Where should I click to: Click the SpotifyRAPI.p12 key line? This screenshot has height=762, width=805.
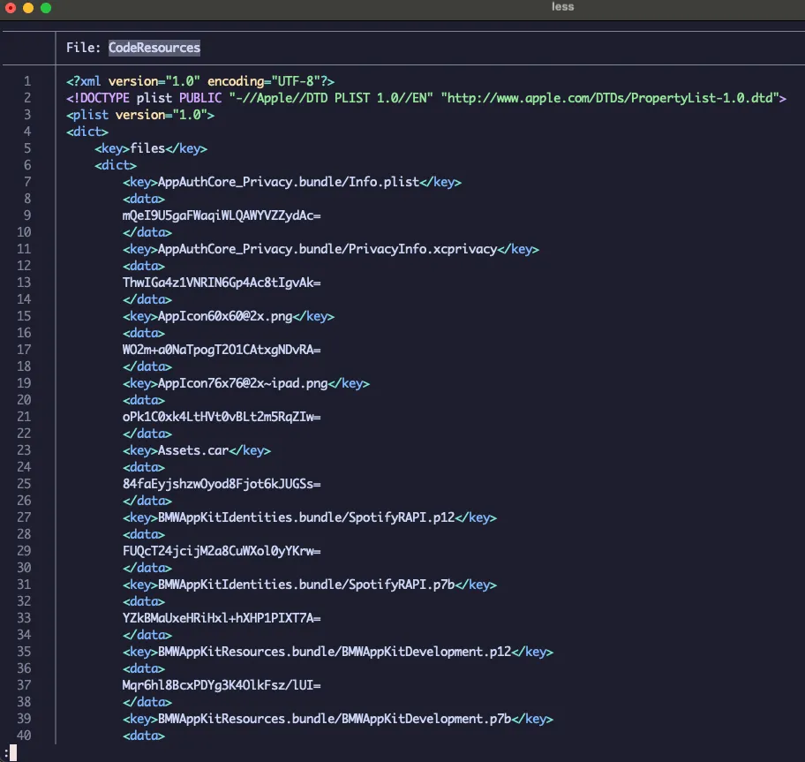pos(310,517)
